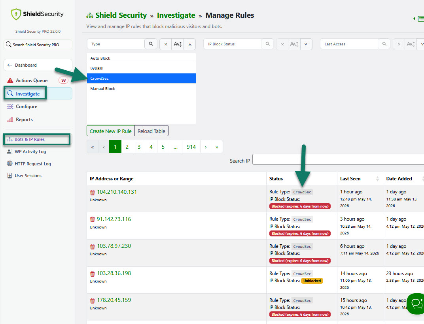The image size is (424, 324).
Task: Select CrowdSec in the Type list
Action: [x=141, y=78]
